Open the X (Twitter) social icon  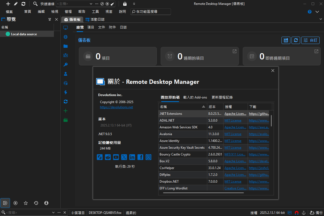[124, 157]
